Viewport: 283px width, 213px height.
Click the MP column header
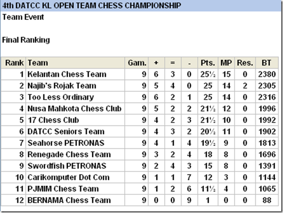click(x=226, y=63)
